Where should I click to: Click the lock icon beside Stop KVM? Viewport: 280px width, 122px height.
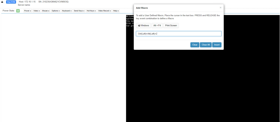[2, 2]
